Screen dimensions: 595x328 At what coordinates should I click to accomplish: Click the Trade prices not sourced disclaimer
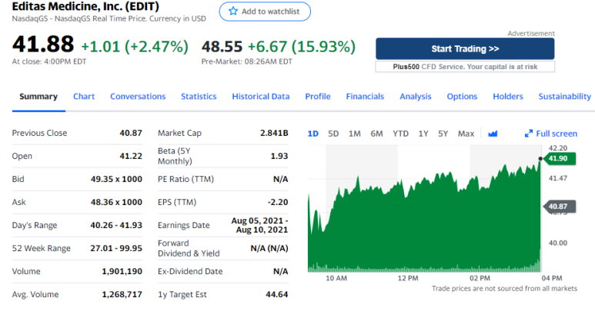tap(504, 289)
